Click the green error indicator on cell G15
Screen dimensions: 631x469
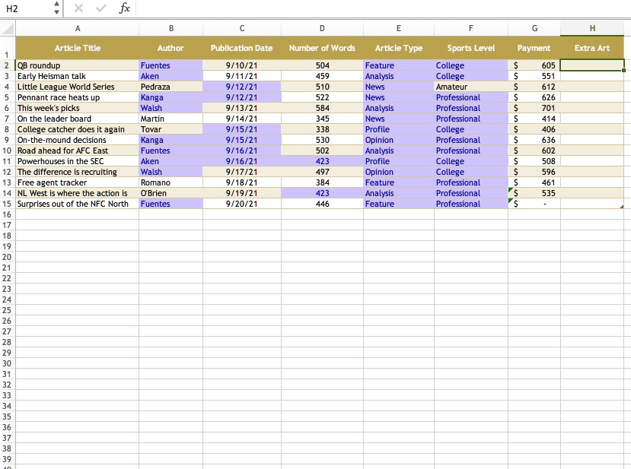click(511, 201)
